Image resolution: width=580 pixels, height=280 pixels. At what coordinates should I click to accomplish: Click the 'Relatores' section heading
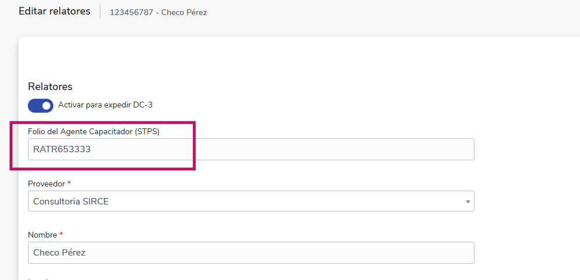[x=50, y=87]
